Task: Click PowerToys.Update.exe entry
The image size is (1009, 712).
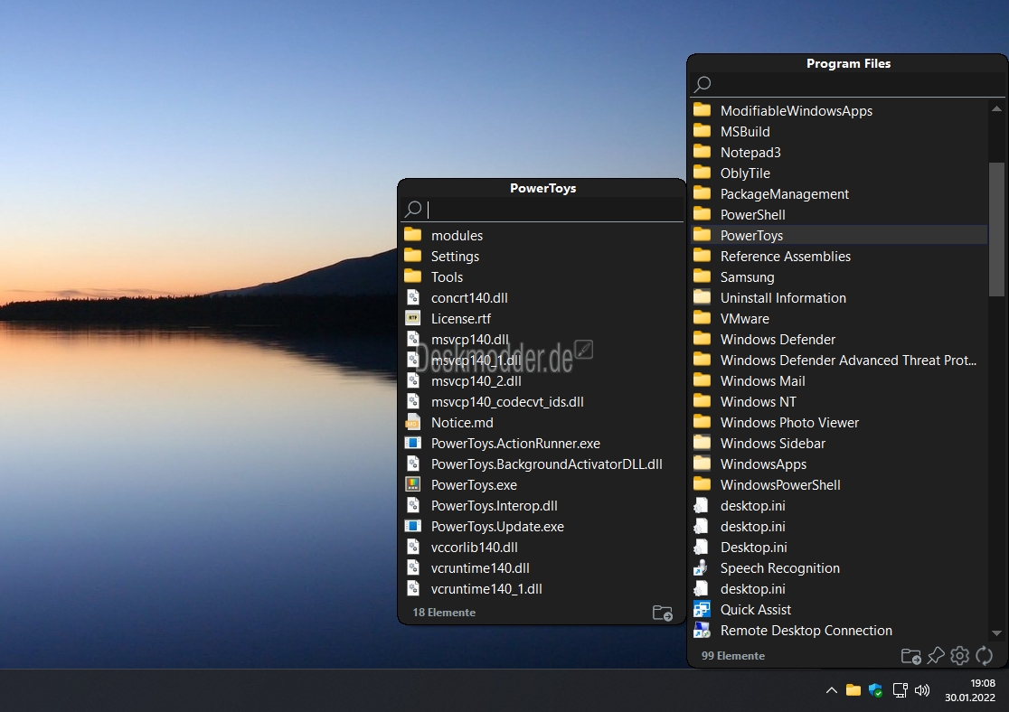Action: click(x=542, y=526)
